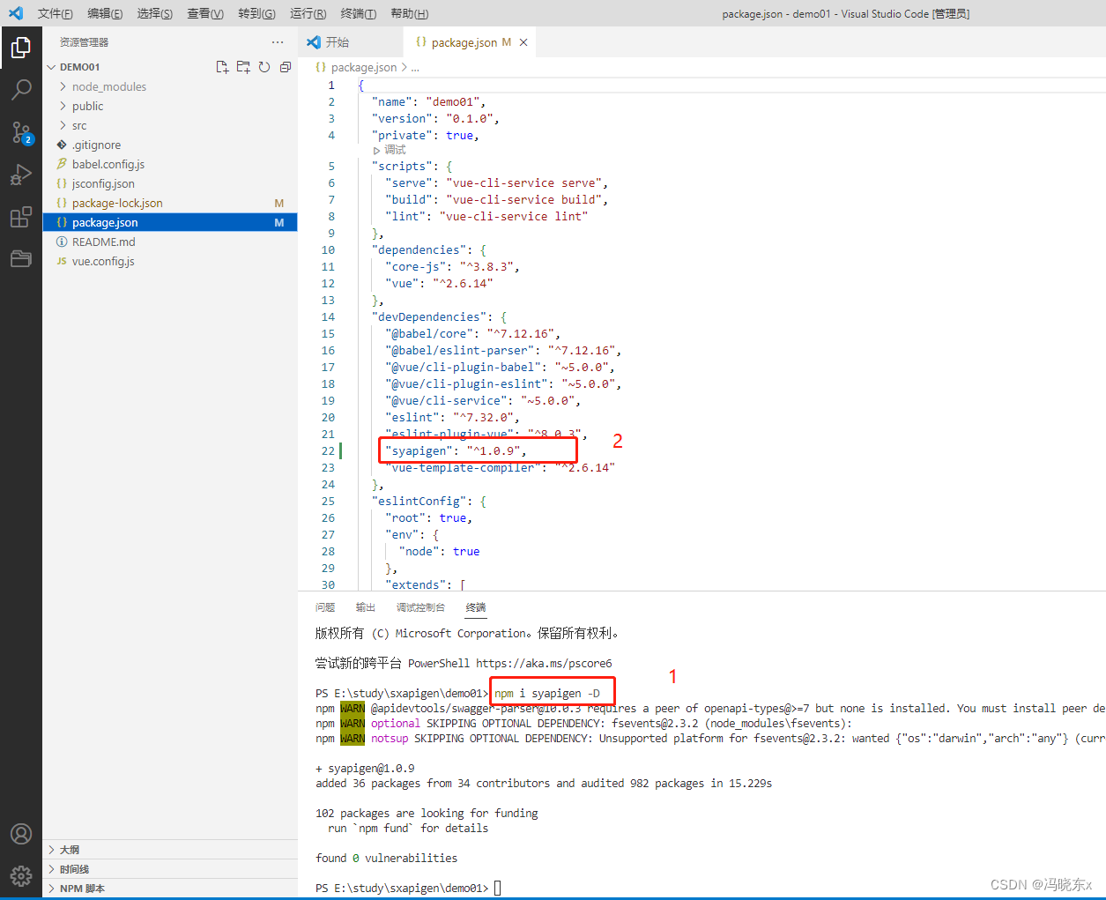Open the .gitignore file

coord(170,145)
